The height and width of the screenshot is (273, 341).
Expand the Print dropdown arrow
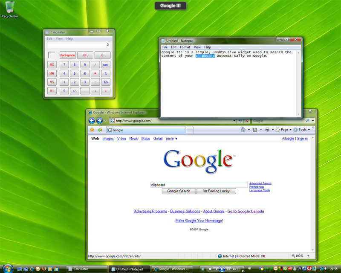273,130
